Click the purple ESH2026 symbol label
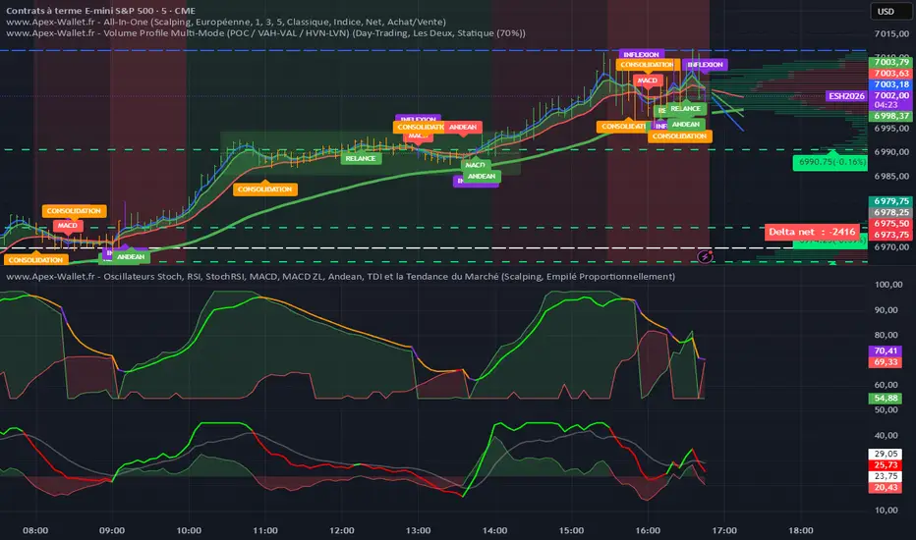This screenshot has height=540, width=916. [x=846, y=96]
